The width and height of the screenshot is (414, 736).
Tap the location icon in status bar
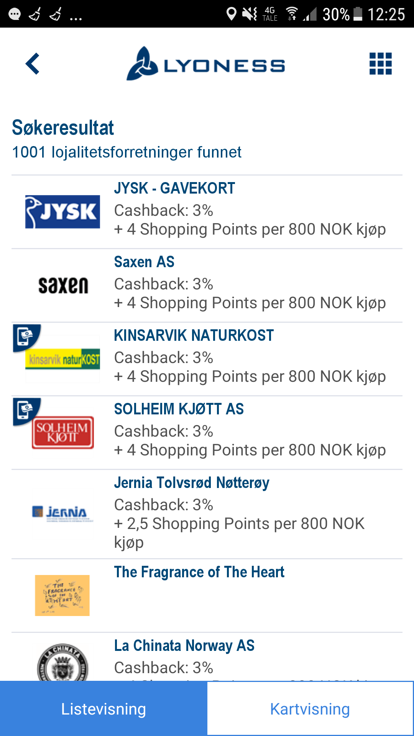click(x=231, y=14)
